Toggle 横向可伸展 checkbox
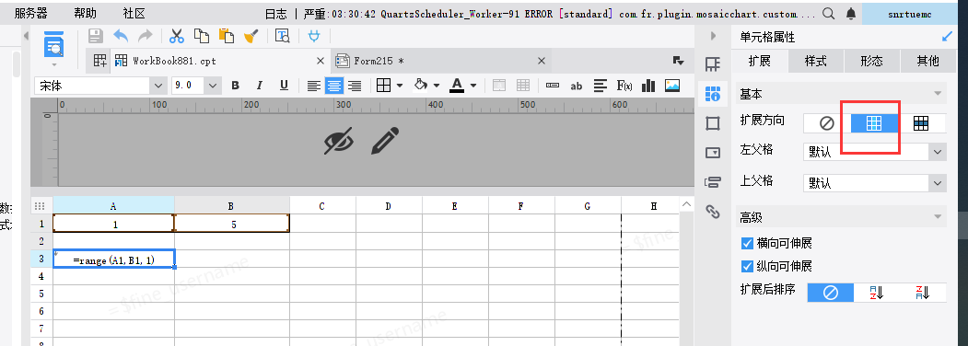 click(747, 243)
